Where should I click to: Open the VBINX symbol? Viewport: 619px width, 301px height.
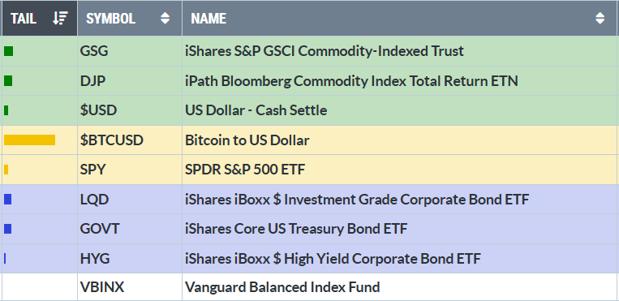point(102,286)
